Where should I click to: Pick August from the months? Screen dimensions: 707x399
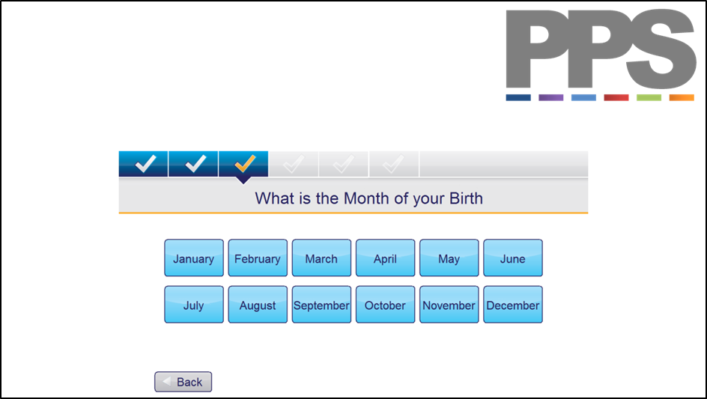(258, 305)
